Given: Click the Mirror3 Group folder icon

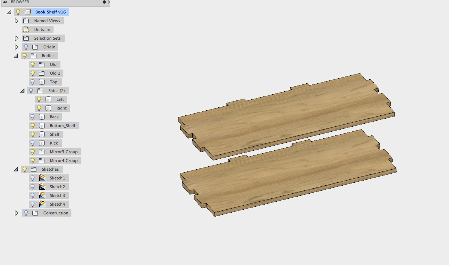Looking at the screenshot, I should point(42,152).
